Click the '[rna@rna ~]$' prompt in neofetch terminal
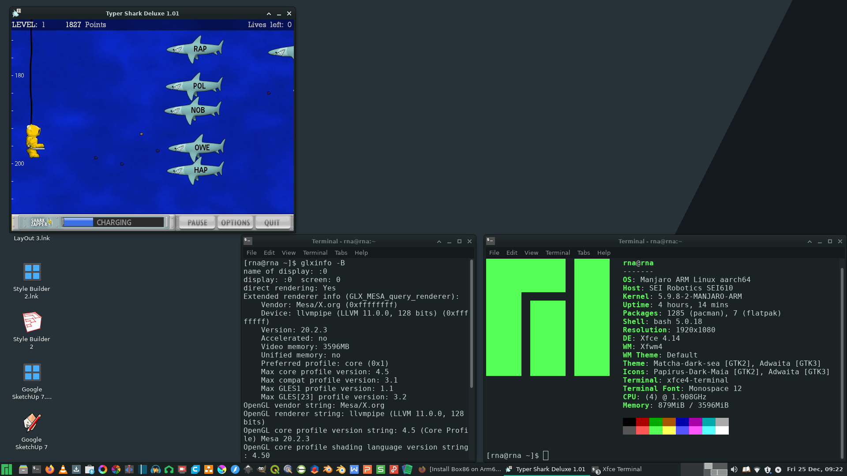The height and width of the screenshot is (476, 847). [x=513, y=456]
